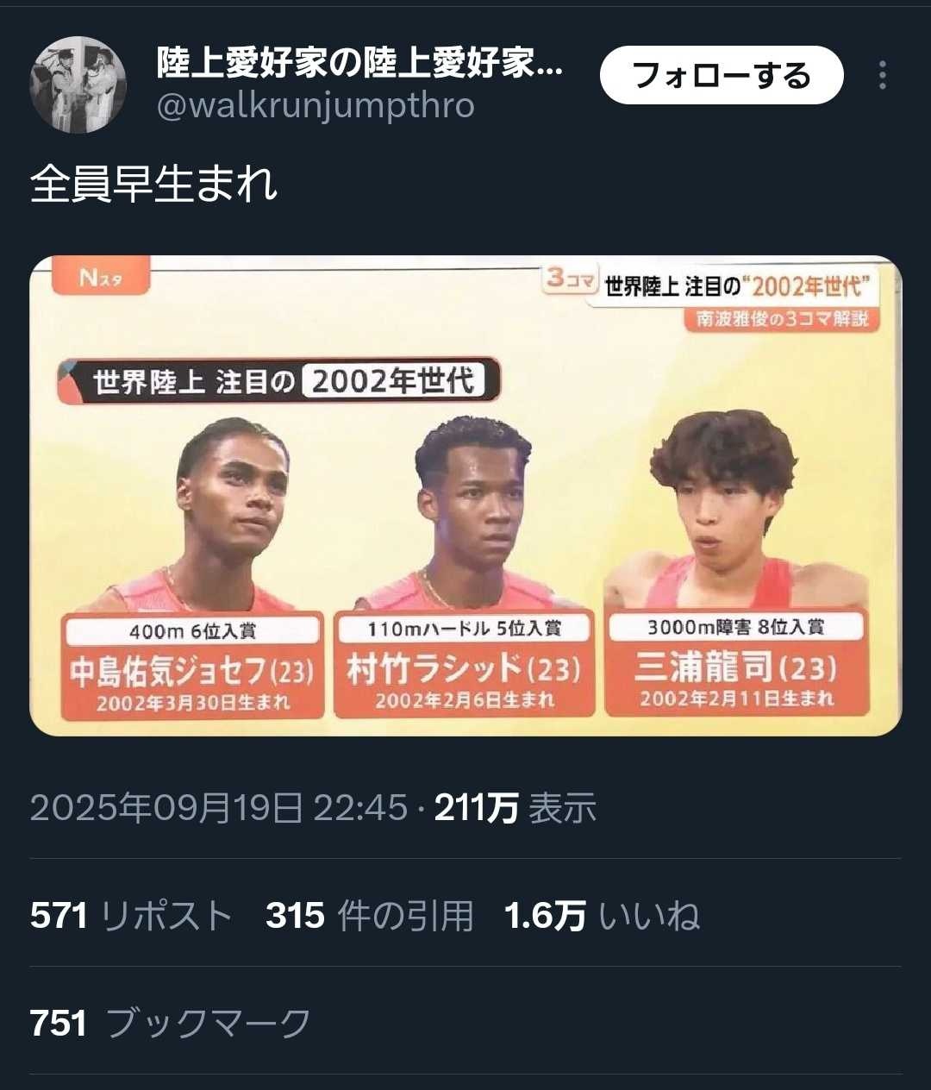View the 315 件の引用 quotes list
This screenshot has width=931, height=1090.
pyautogui.click(x=370, y=916)
